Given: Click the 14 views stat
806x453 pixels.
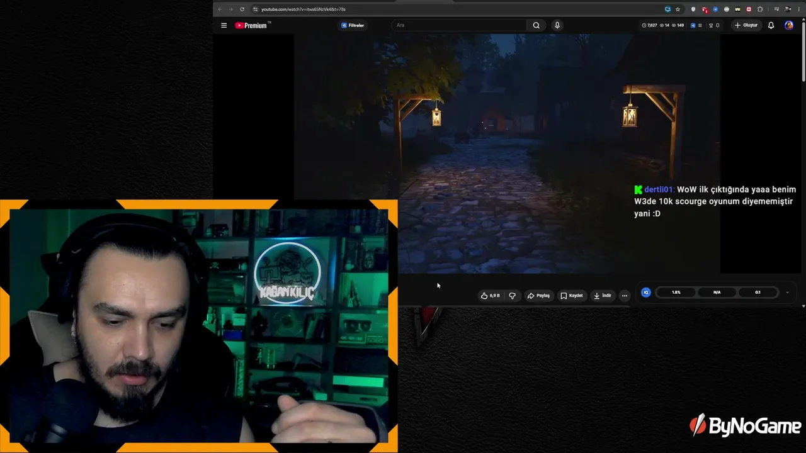Looking at the screenshot, I should pyautogui.click(x=664, y=25).
